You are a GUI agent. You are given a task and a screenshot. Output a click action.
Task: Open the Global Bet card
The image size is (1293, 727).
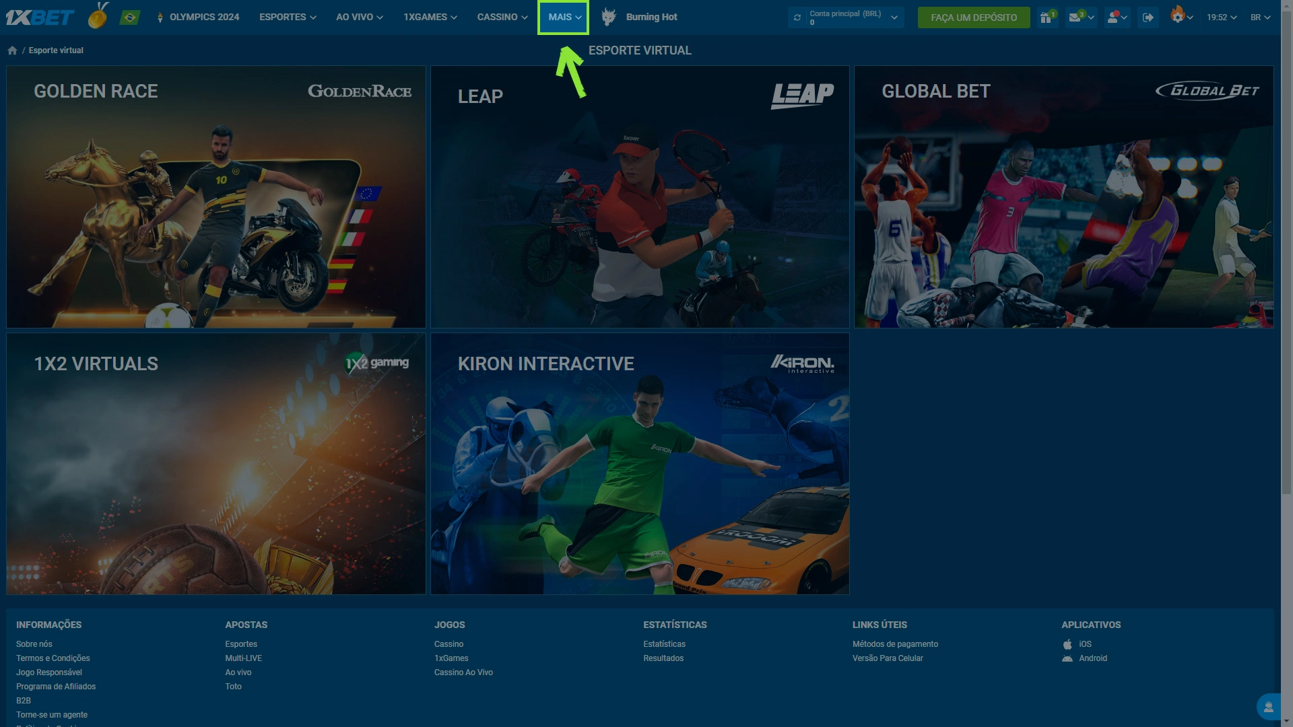click(x=1064, y=197)
